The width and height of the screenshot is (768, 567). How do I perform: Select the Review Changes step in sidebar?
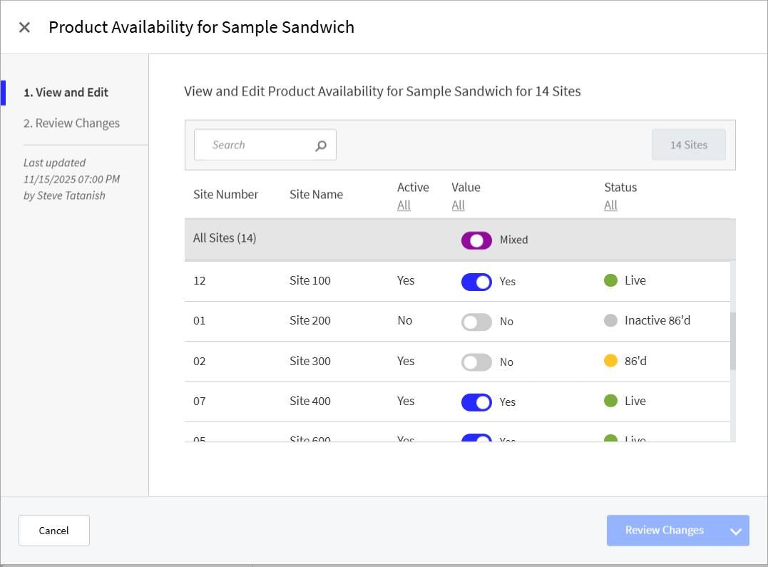click(71, 123)
